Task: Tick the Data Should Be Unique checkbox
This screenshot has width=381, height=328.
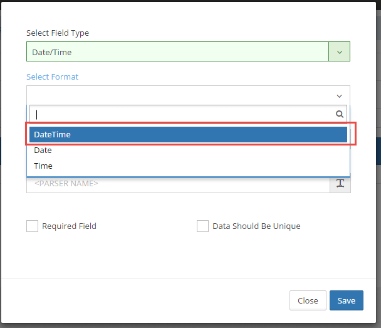Action: click(x=202, y=226)
